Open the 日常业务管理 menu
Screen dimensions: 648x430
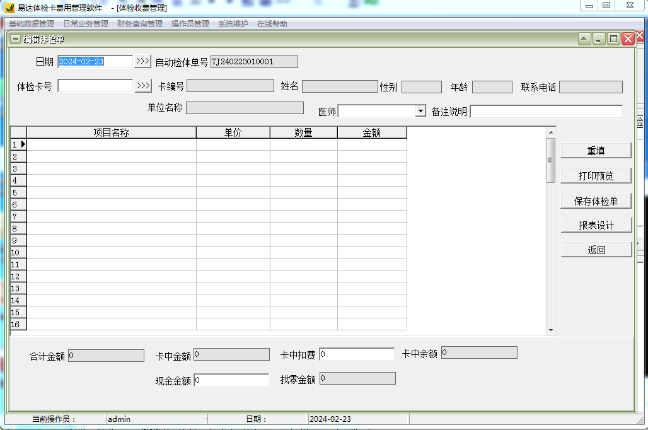[x=86, y=24]
